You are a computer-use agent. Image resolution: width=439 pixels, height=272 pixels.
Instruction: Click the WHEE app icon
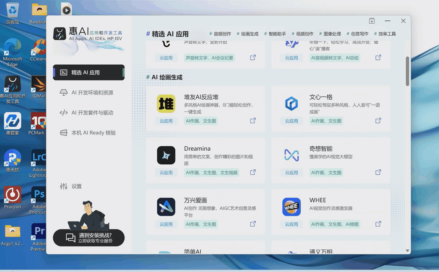(291, 207)
